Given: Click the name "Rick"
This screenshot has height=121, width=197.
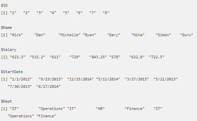Looking at the screenshot, I should click(16, 35).
